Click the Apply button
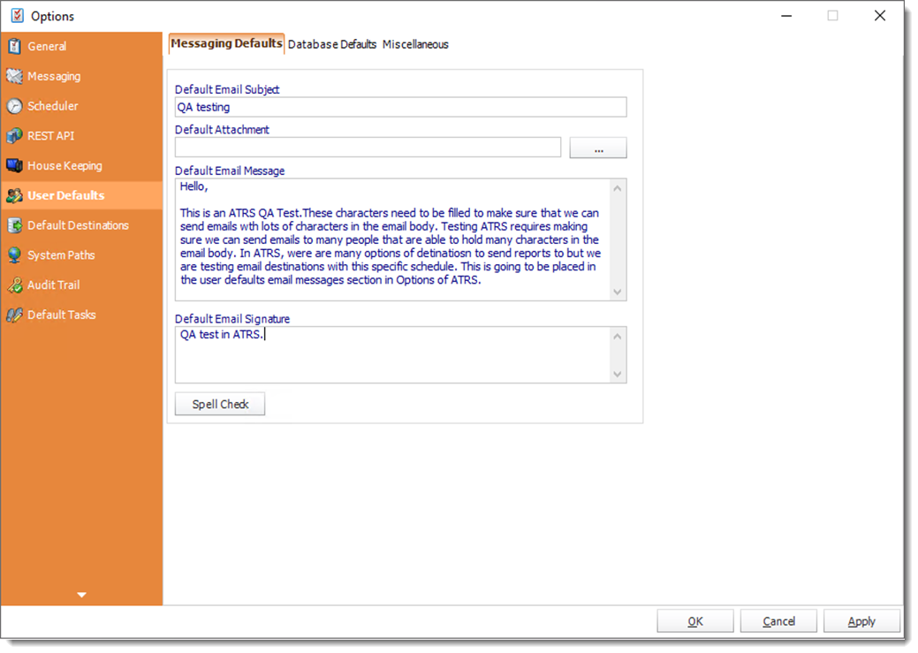Viewport: 918px width, 653px height. coord(861,621)
